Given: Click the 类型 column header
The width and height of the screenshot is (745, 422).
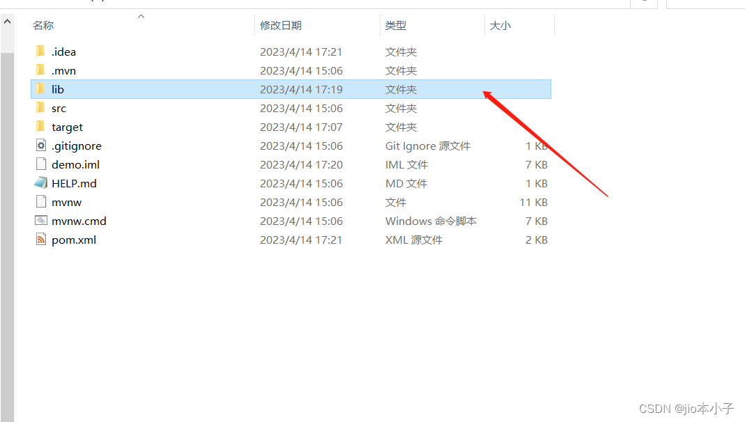Looking at the screenshot, I should (x=395, y=25).
